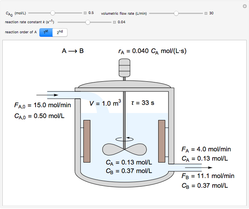Select 1st order reaction of A
Screen dimensions: 249x209
[46, 33]
